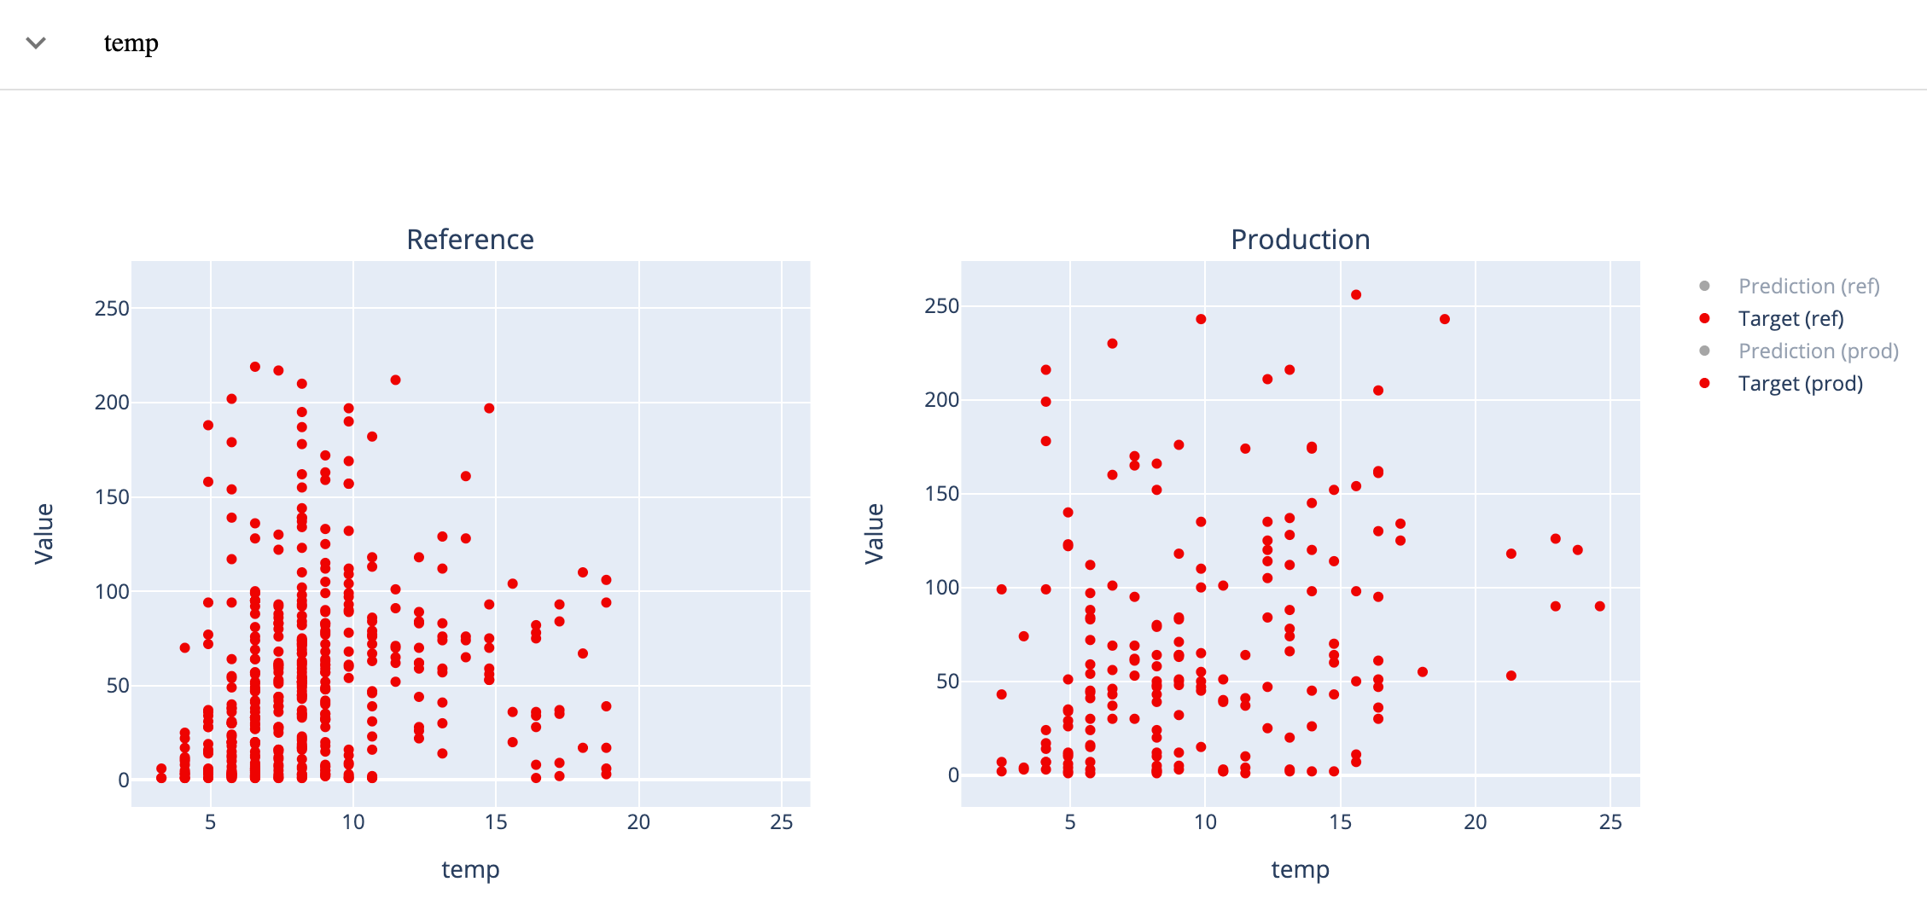Click the temp x-axis title under Reference plot
The height and width of the screenshot is (911, 1927).
point(470,869)
